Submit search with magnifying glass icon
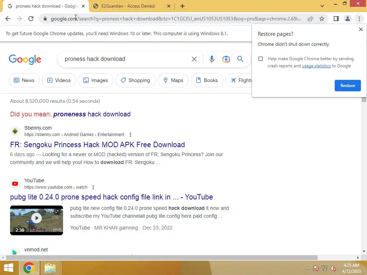Screen dimensions: 367x275 (240, 59)
